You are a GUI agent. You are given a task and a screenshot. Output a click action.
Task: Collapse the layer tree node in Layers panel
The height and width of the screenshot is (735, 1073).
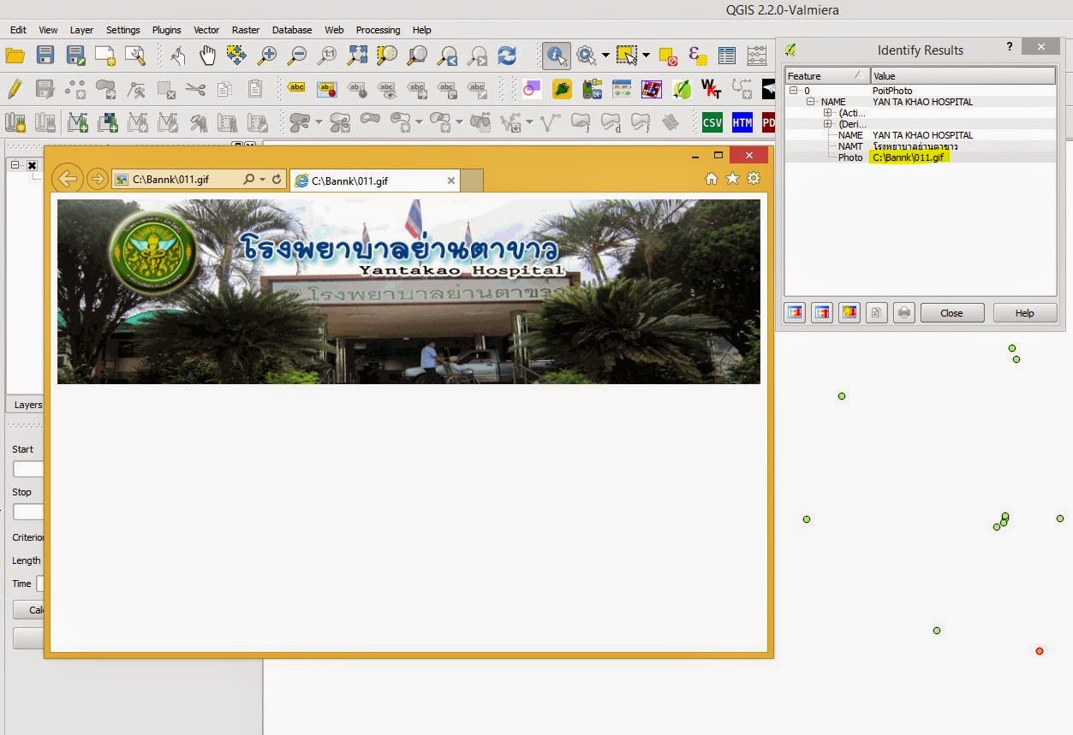click(x=15, y=165)
